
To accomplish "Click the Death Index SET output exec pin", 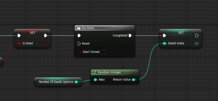I will (197, 36).
